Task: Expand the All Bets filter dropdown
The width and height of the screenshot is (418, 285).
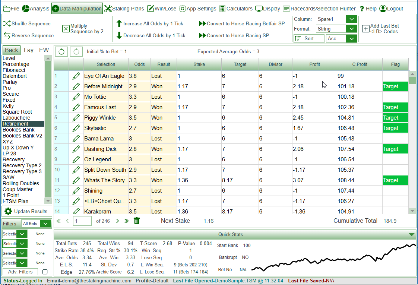Action: pos(45,224)
